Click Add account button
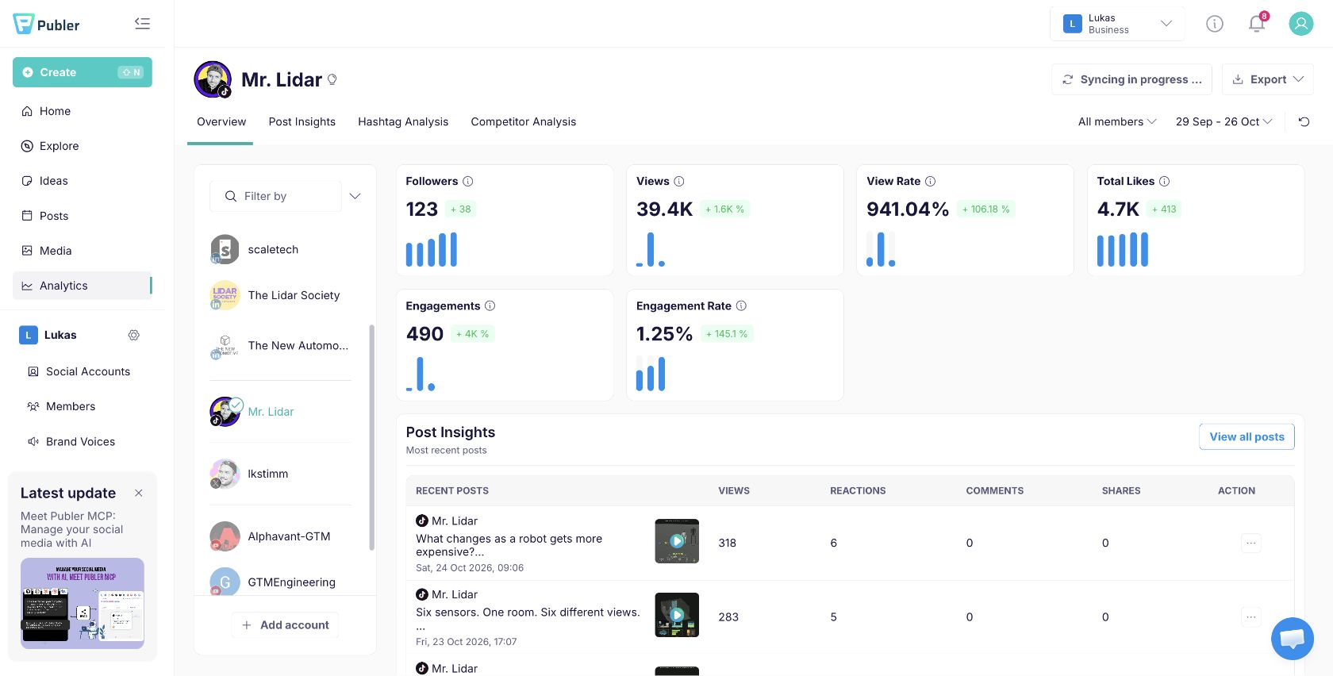This screenshot has height=676, width=1333. tap(286, 625)
